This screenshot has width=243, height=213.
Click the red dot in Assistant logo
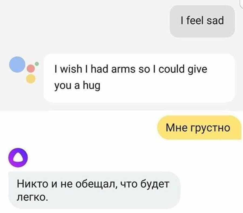(31, 69)
